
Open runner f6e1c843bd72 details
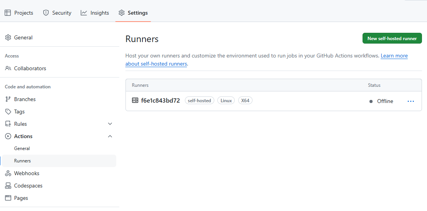pos(160,100)
